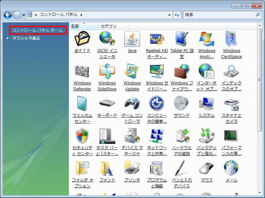This screenshot has width=265, height=198.
Task: Open Windows Anytime Upgrade icon
Action: pos(207,39)
